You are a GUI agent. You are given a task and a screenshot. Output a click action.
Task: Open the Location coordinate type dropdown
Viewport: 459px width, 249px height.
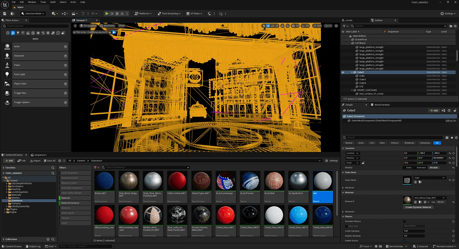[x=352, y=153]
